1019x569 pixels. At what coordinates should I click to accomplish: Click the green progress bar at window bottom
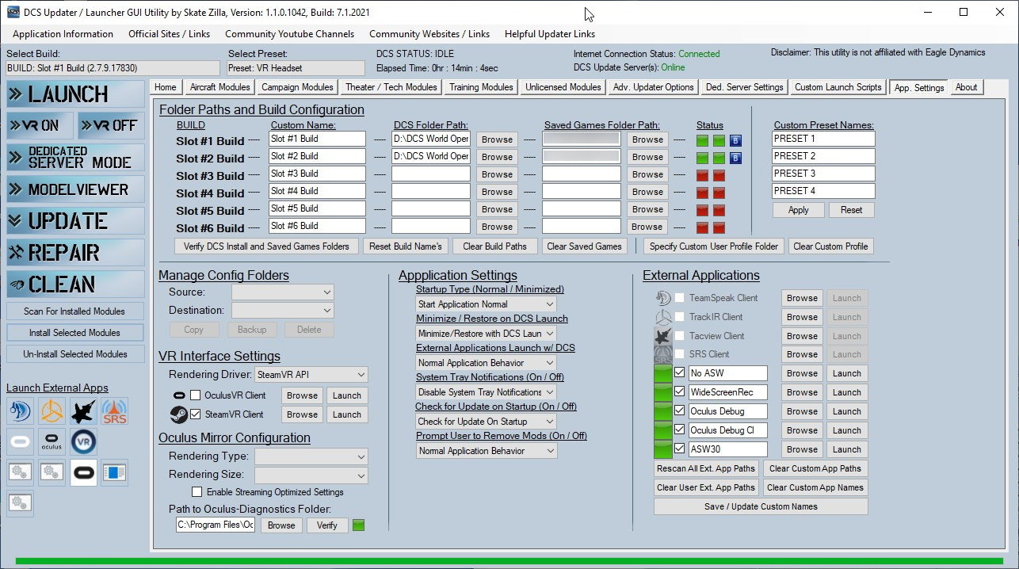[509, 561]
